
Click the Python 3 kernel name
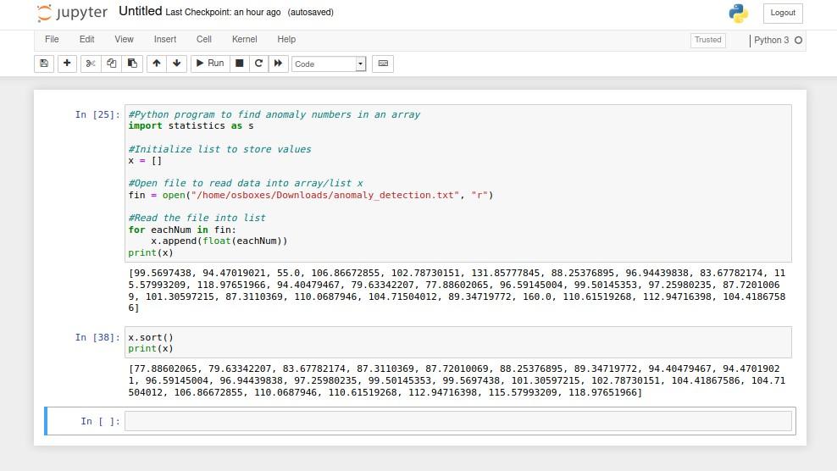[771, 40]
